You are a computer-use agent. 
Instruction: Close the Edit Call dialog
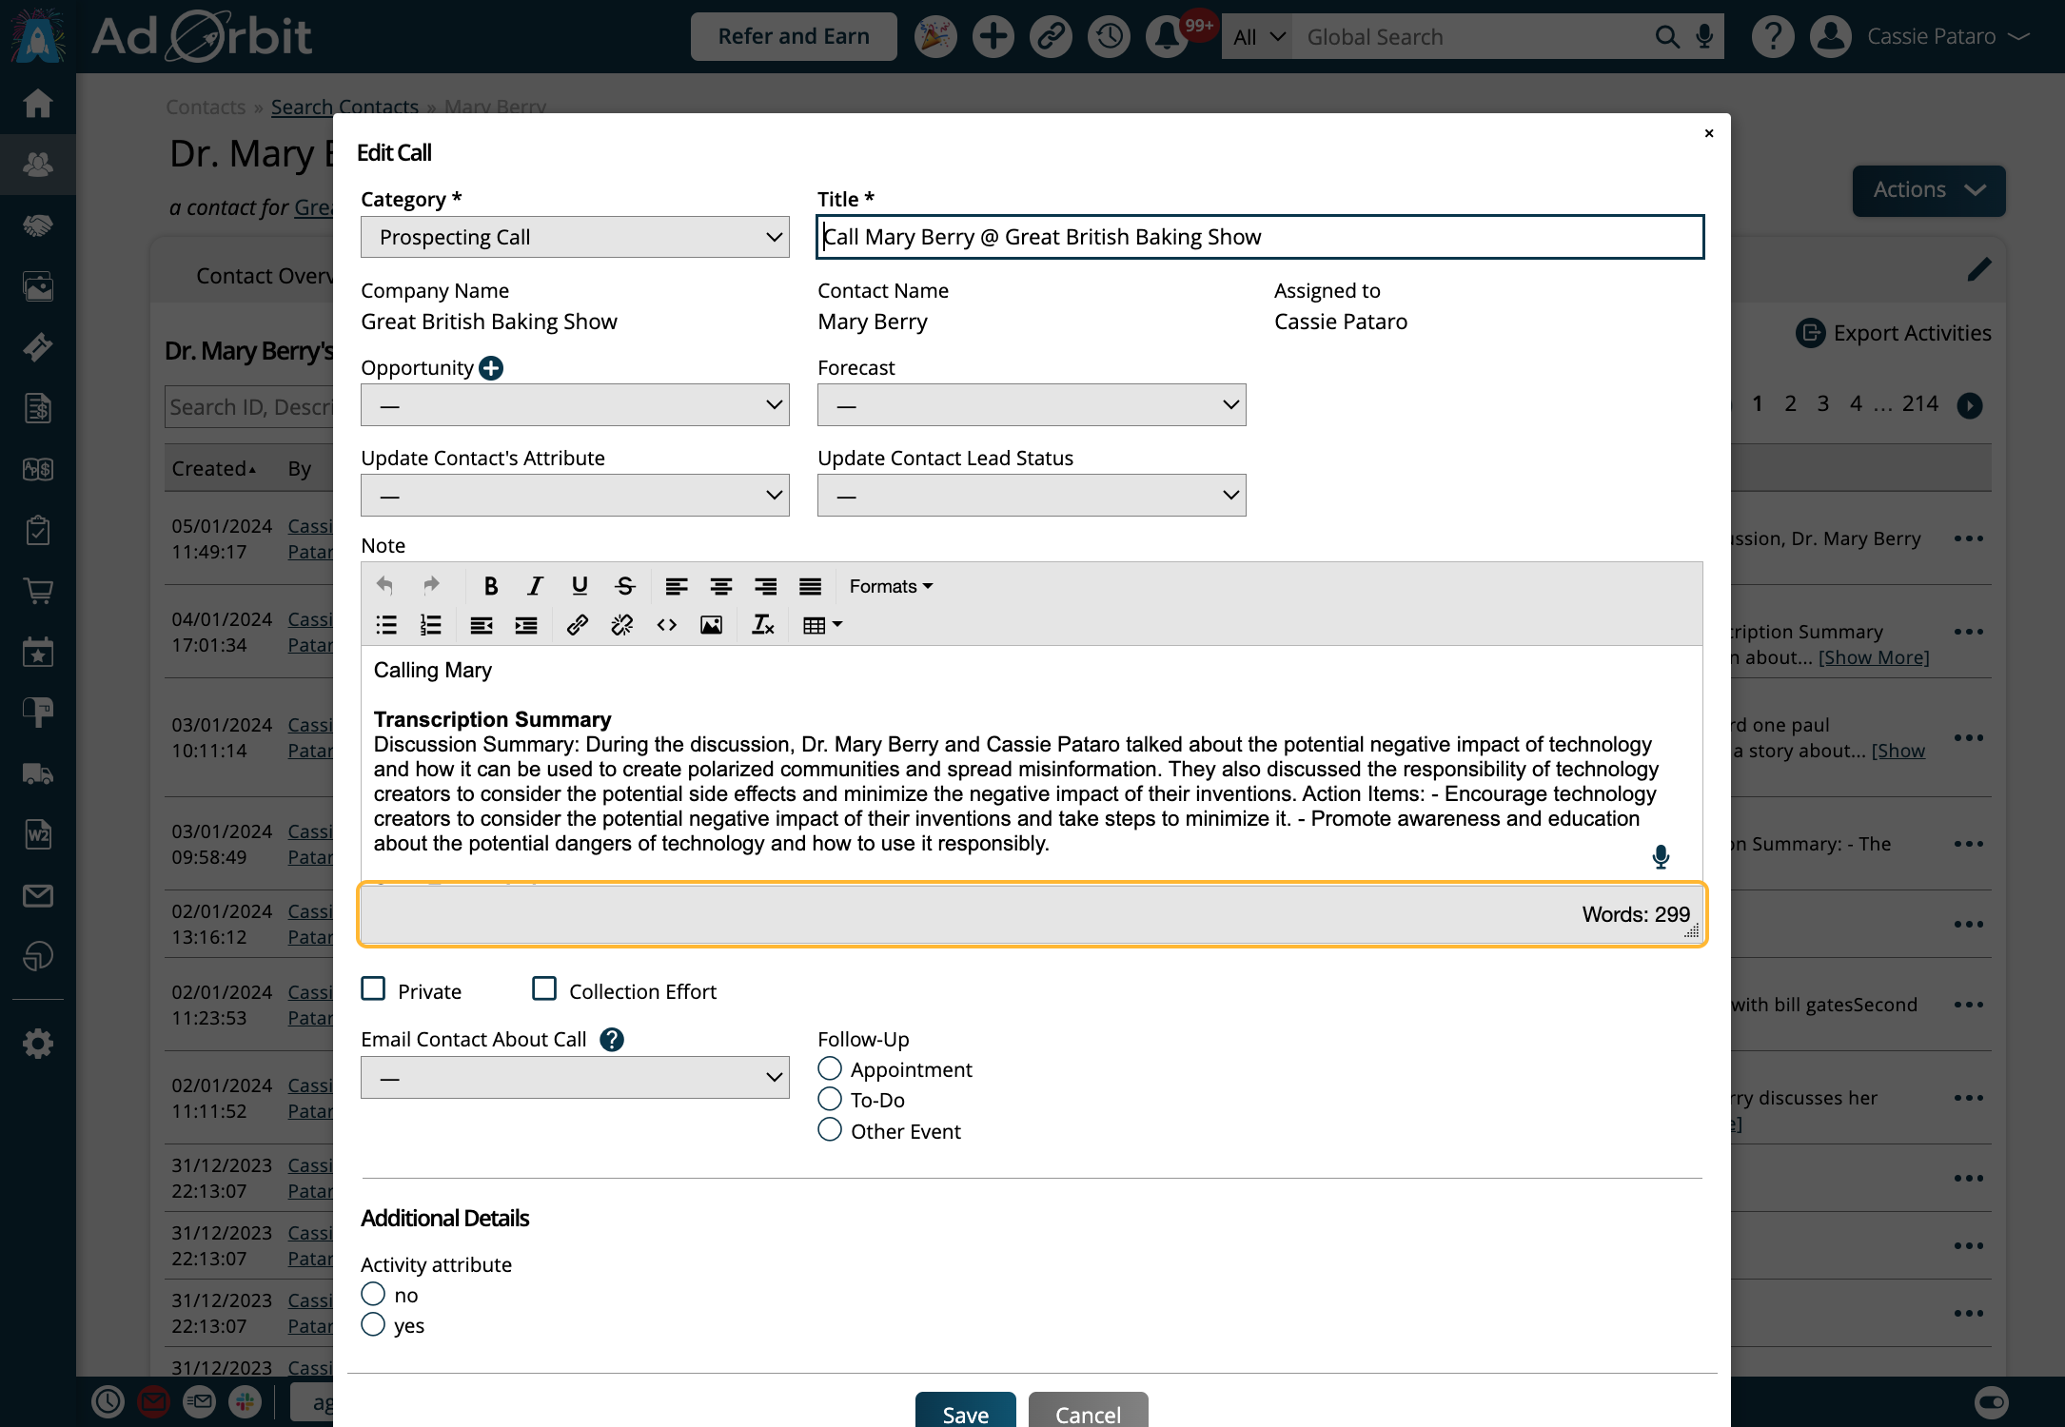click(1709, 133)
